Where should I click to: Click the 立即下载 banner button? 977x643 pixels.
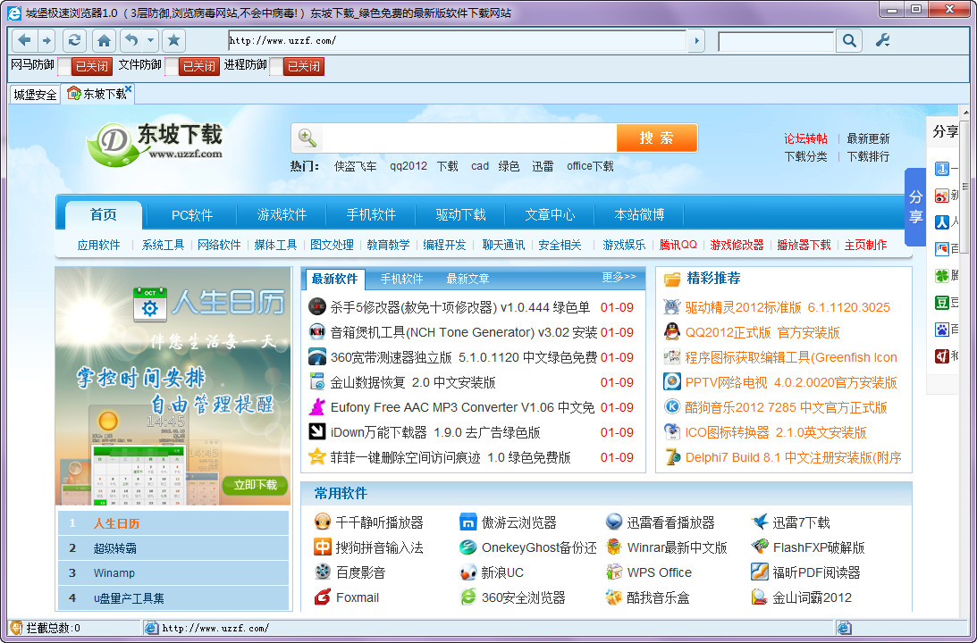point(255,484)
